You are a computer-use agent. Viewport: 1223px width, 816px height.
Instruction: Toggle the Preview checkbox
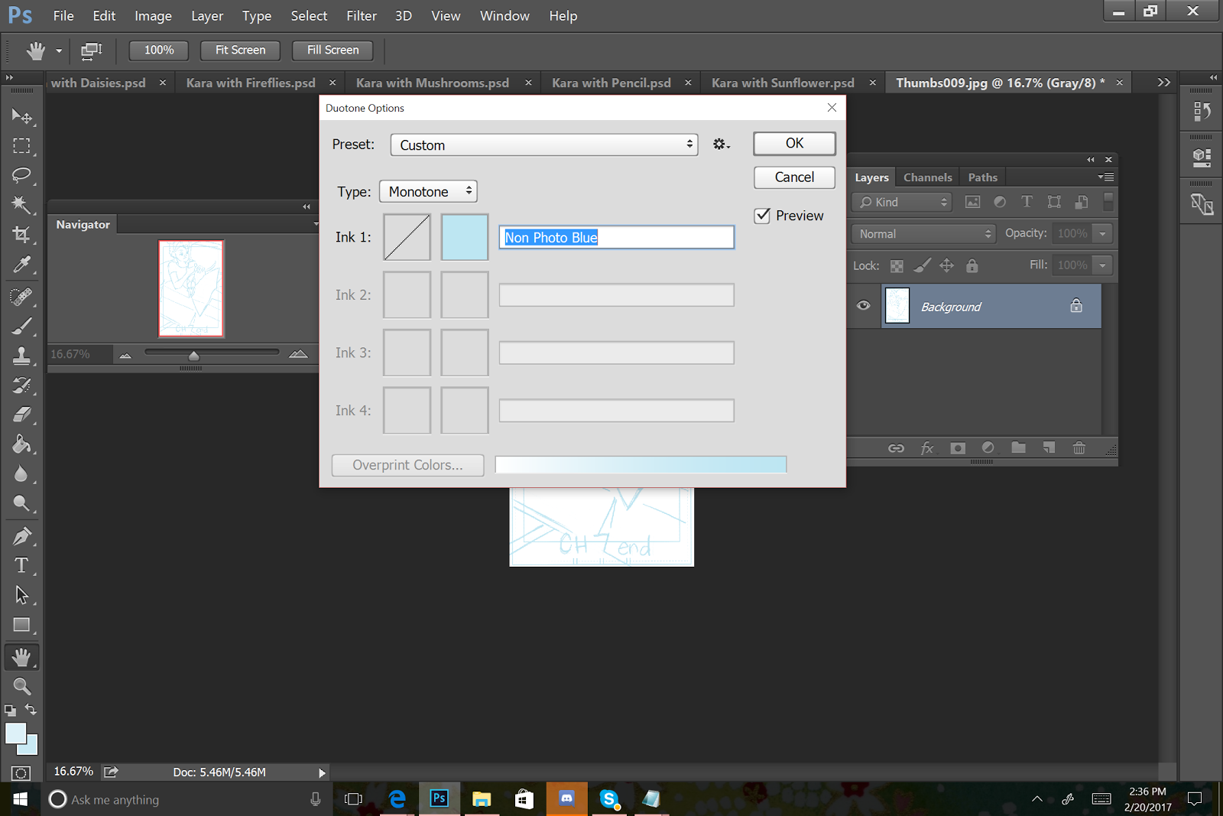762,216
